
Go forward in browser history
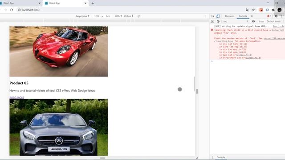(x=5, y=10)
